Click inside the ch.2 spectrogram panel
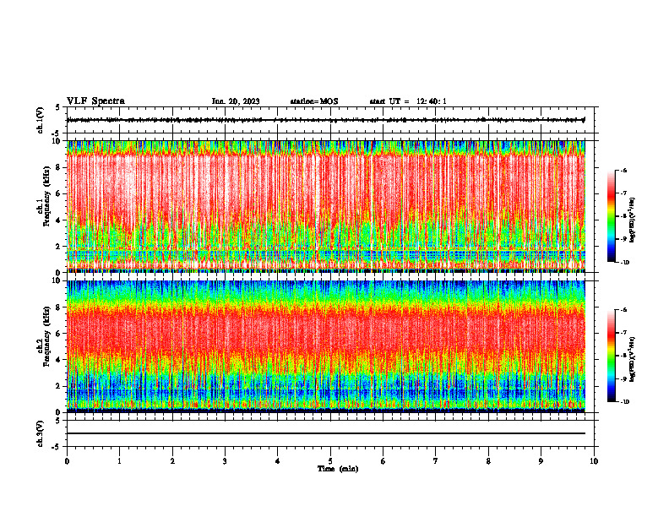 coord(326,346)
